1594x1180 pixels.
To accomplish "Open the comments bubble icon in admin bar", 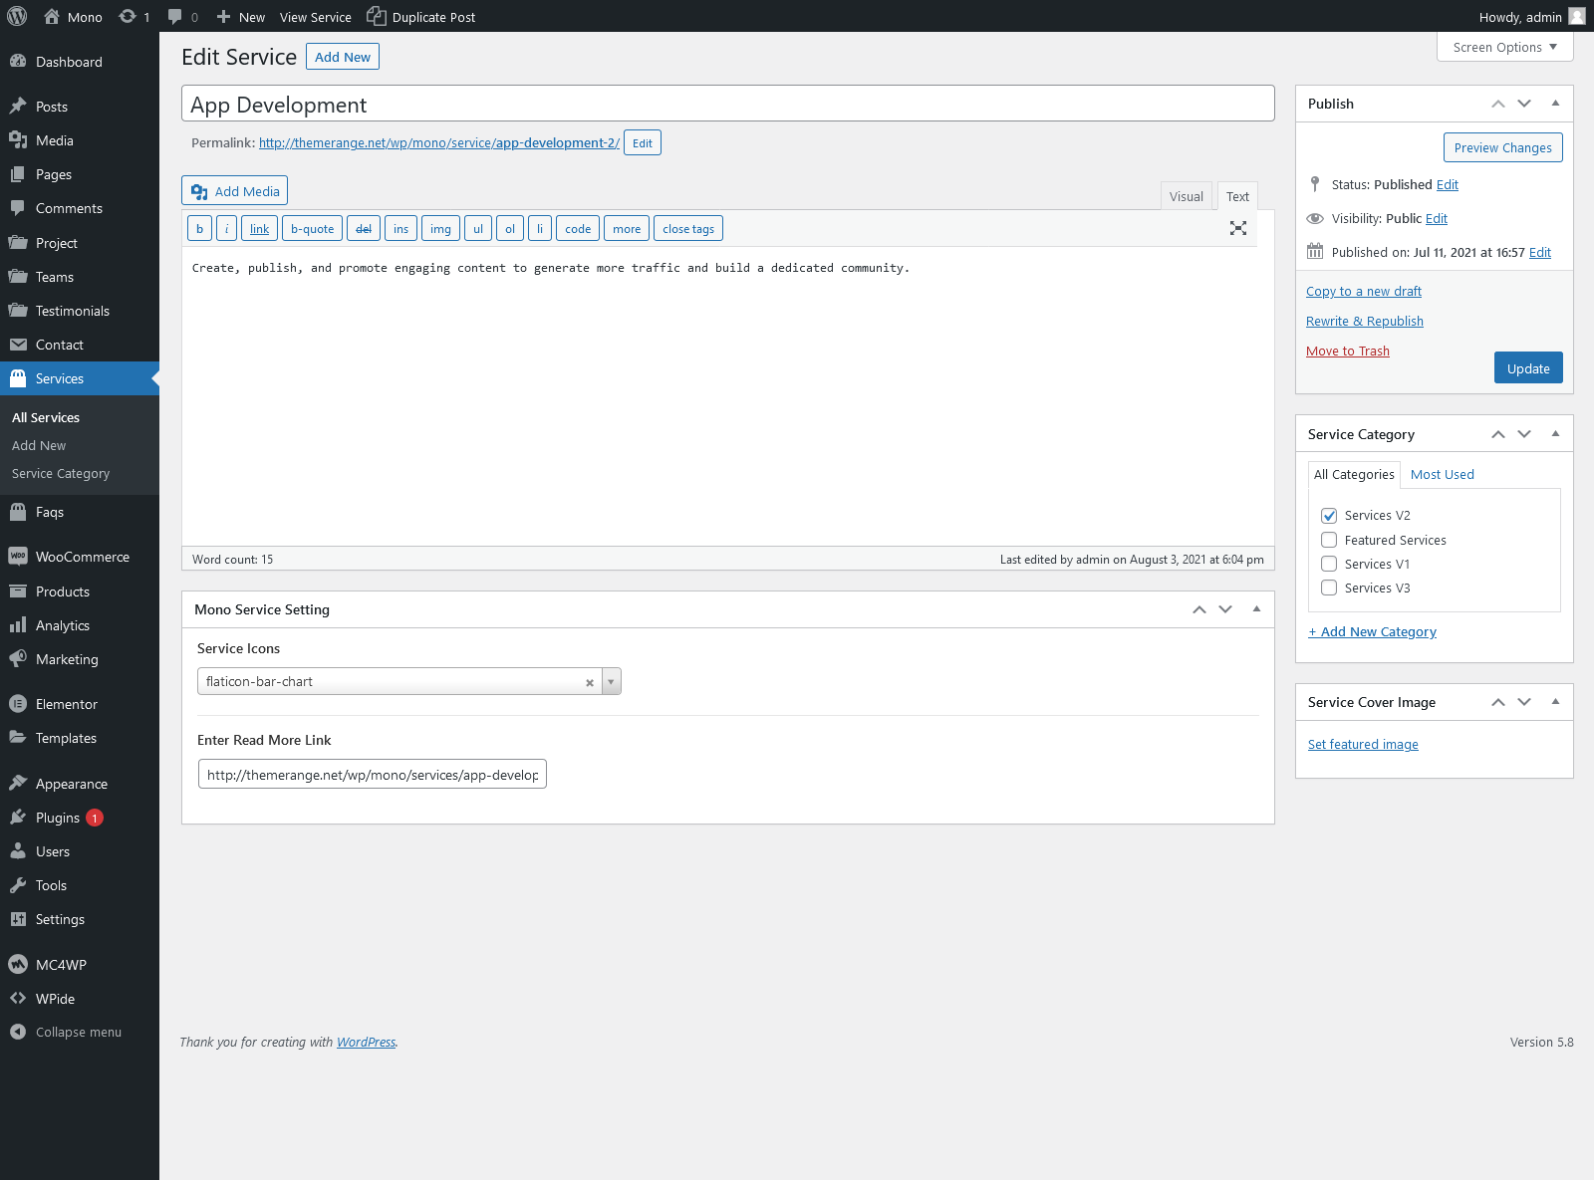I will [x=175, y=16].
